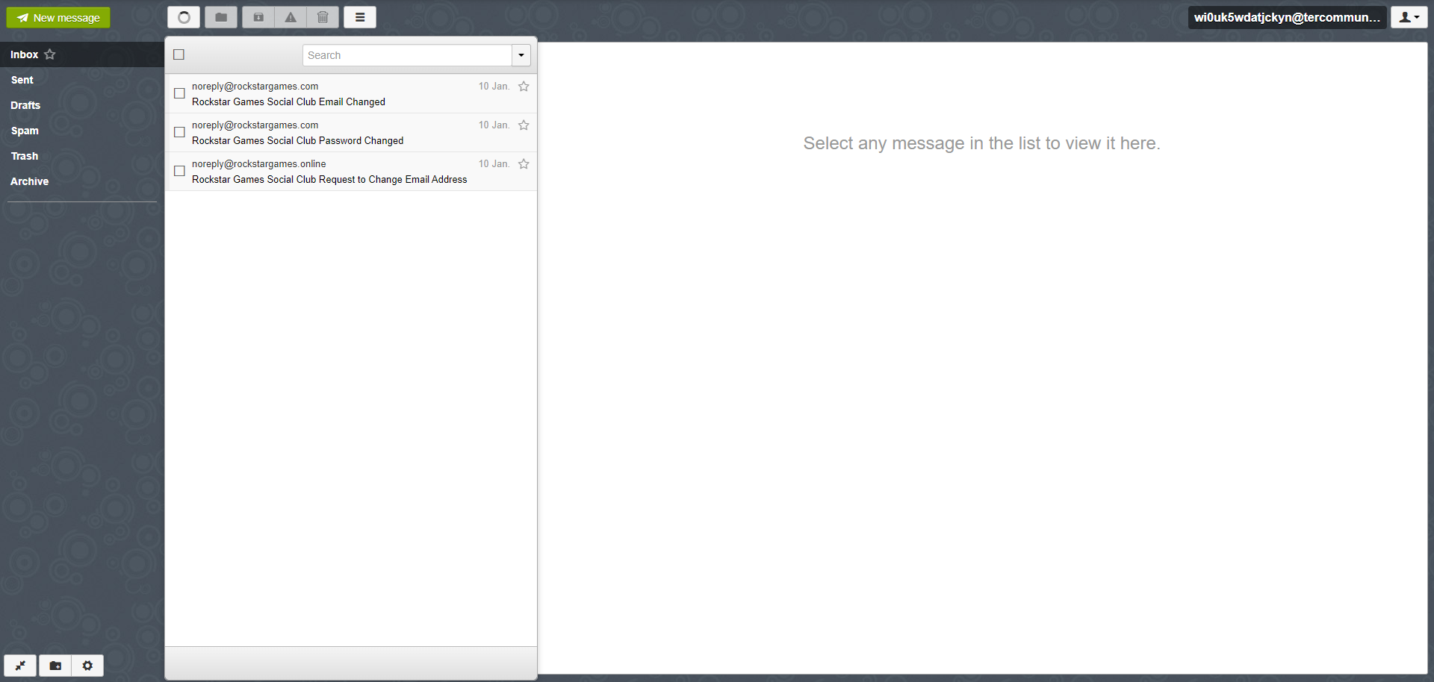Mark selected as spam with warning icon
Viewport: 1434px width, 682px height.
tap(291, 17)
